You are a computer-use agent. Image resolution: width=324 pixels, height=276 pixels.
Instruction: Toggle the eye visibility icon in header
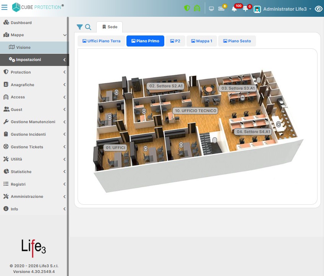[x=319, y=9]
